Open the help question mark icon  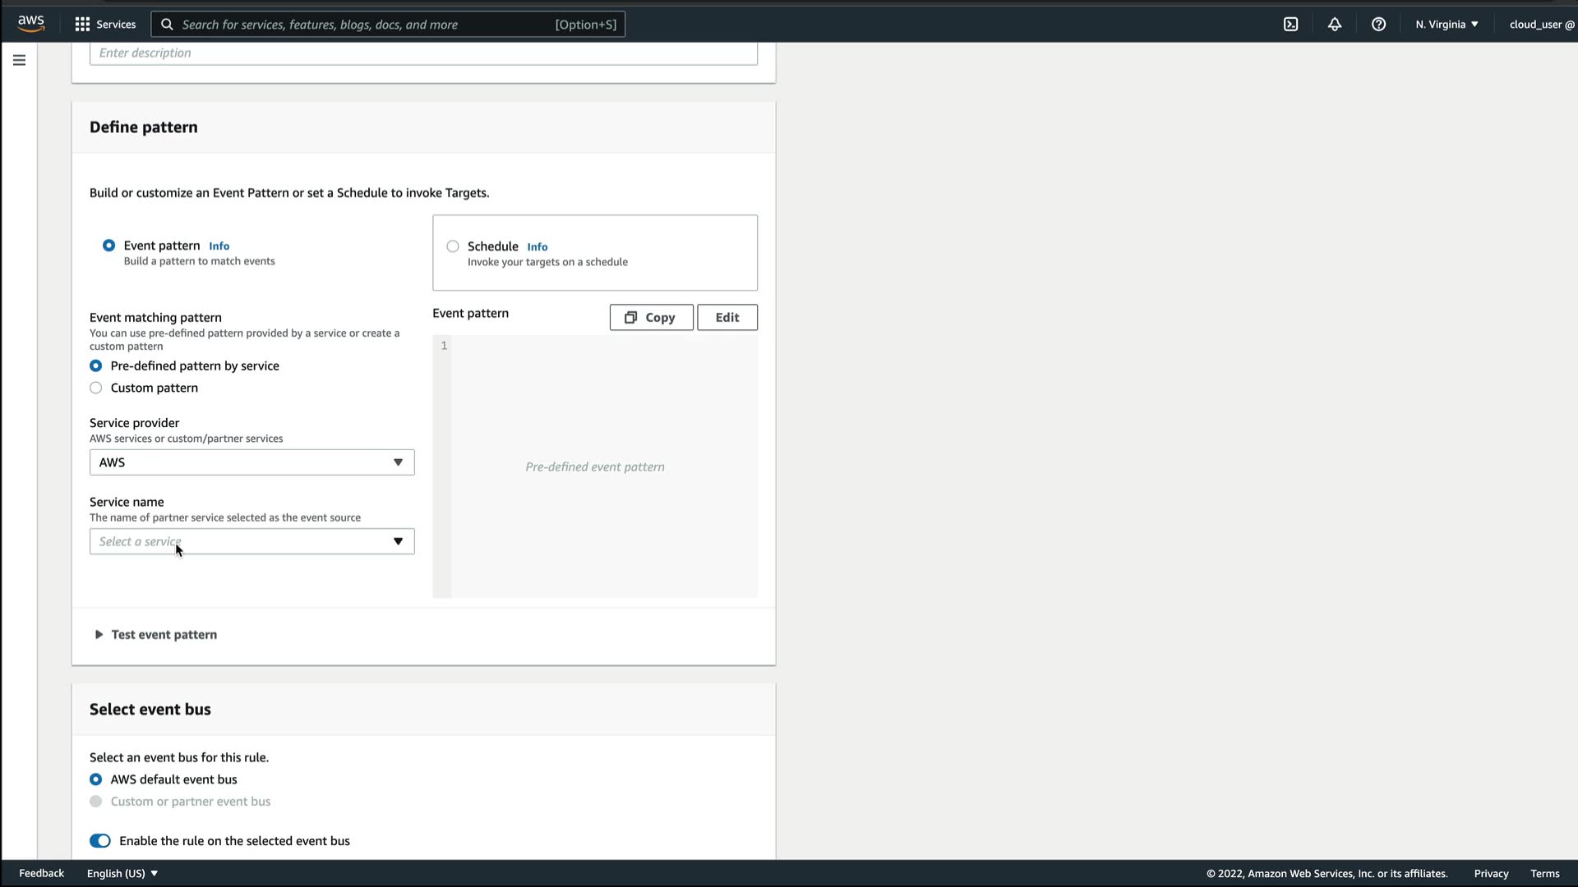pyautogui.click(x=1378, y=25)
